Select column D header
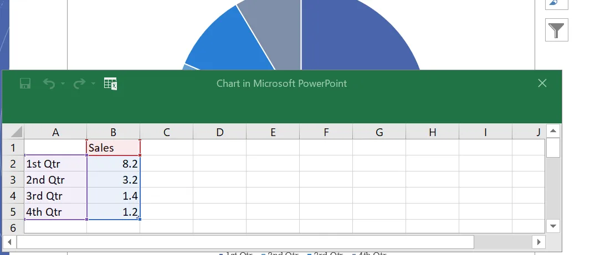The image size is (590, 255). (220, 132)
